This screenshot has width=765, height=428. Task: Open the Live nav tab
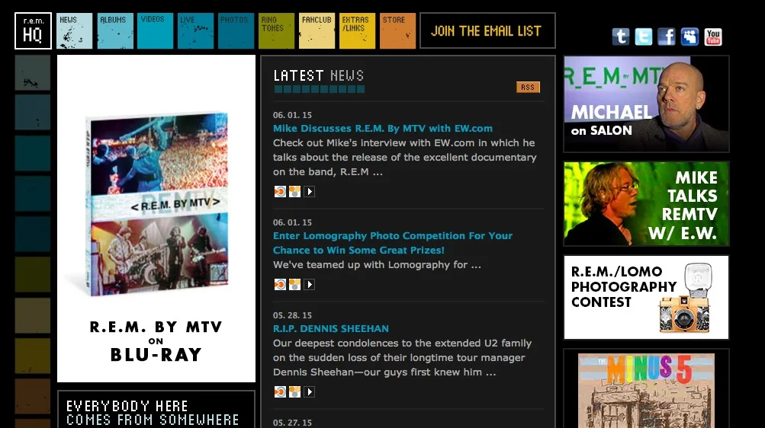coord(196,30)
